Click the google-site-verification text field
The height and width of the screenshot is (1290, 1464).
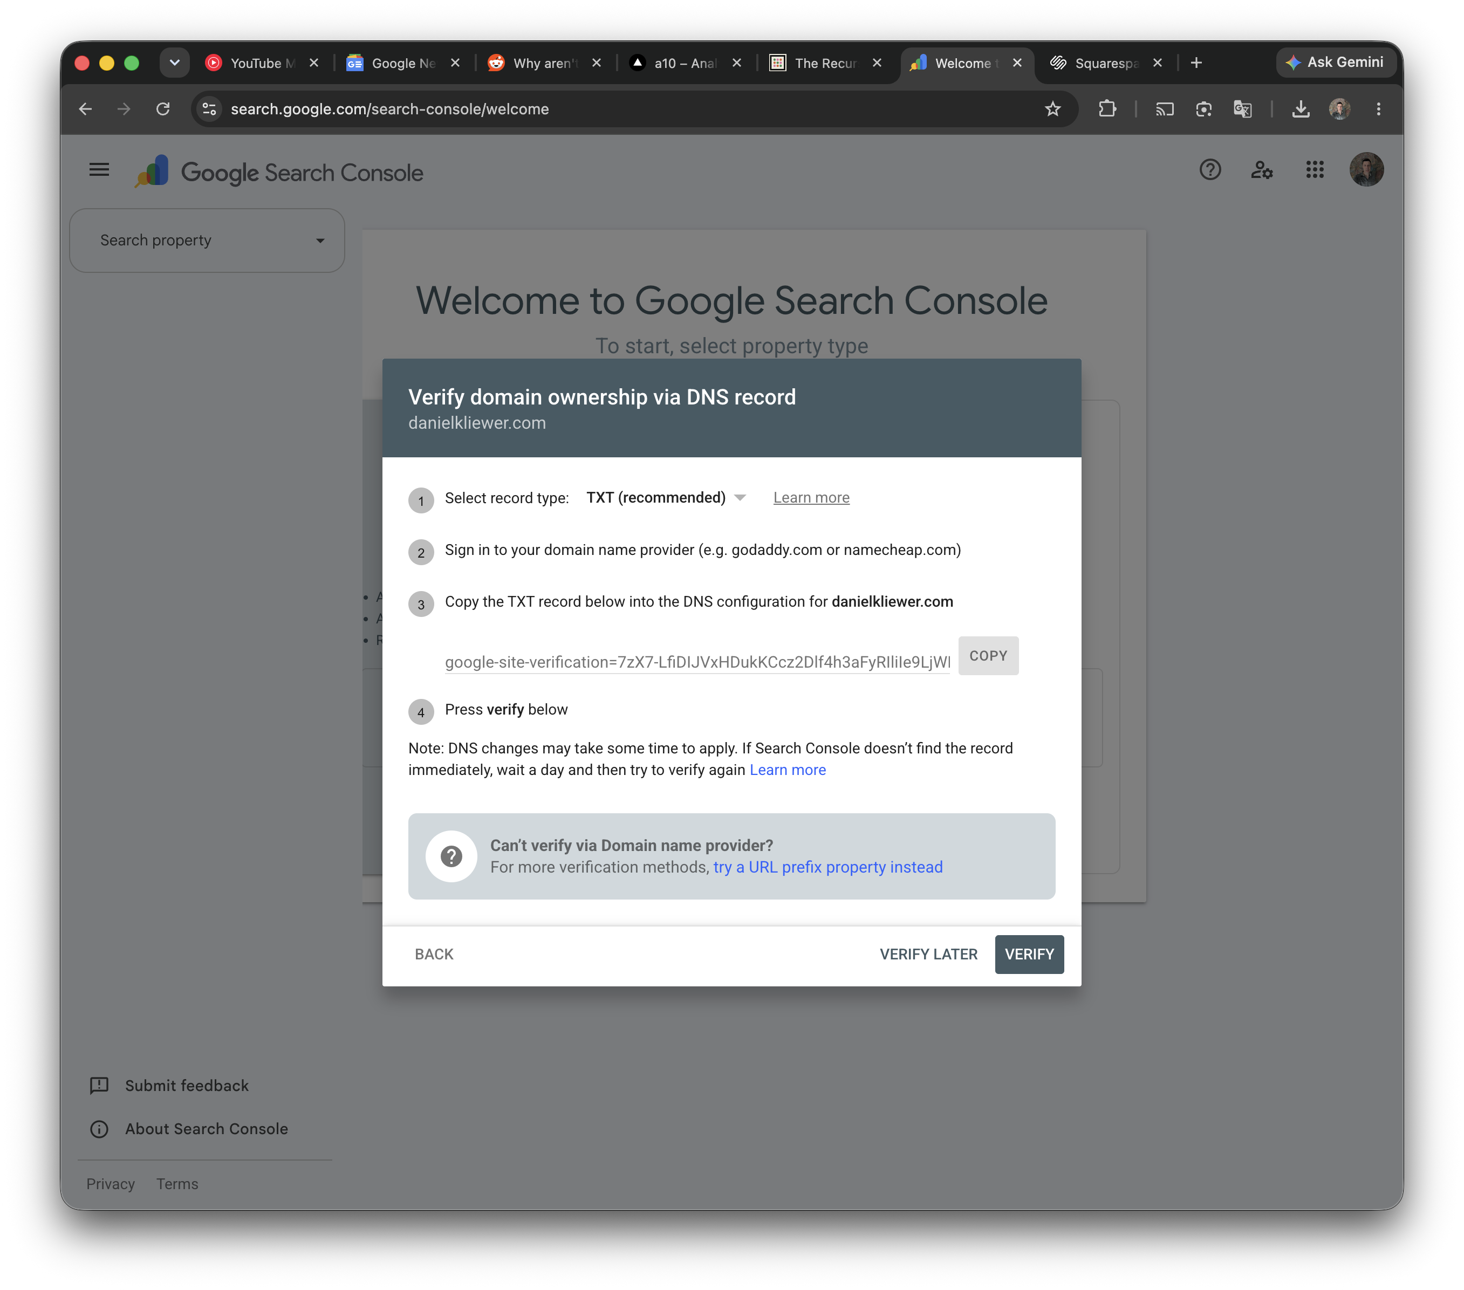tap(697, 661)
